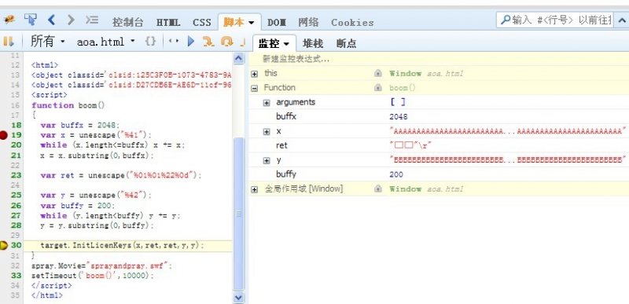Open the Firebug bug icon menu
This screenshot has height=304, width=629.
(9, 20)
